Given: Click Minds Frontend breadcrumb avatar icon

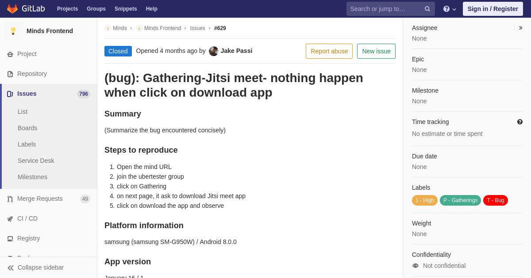Looking at the screenshot, I should [139, 28].
